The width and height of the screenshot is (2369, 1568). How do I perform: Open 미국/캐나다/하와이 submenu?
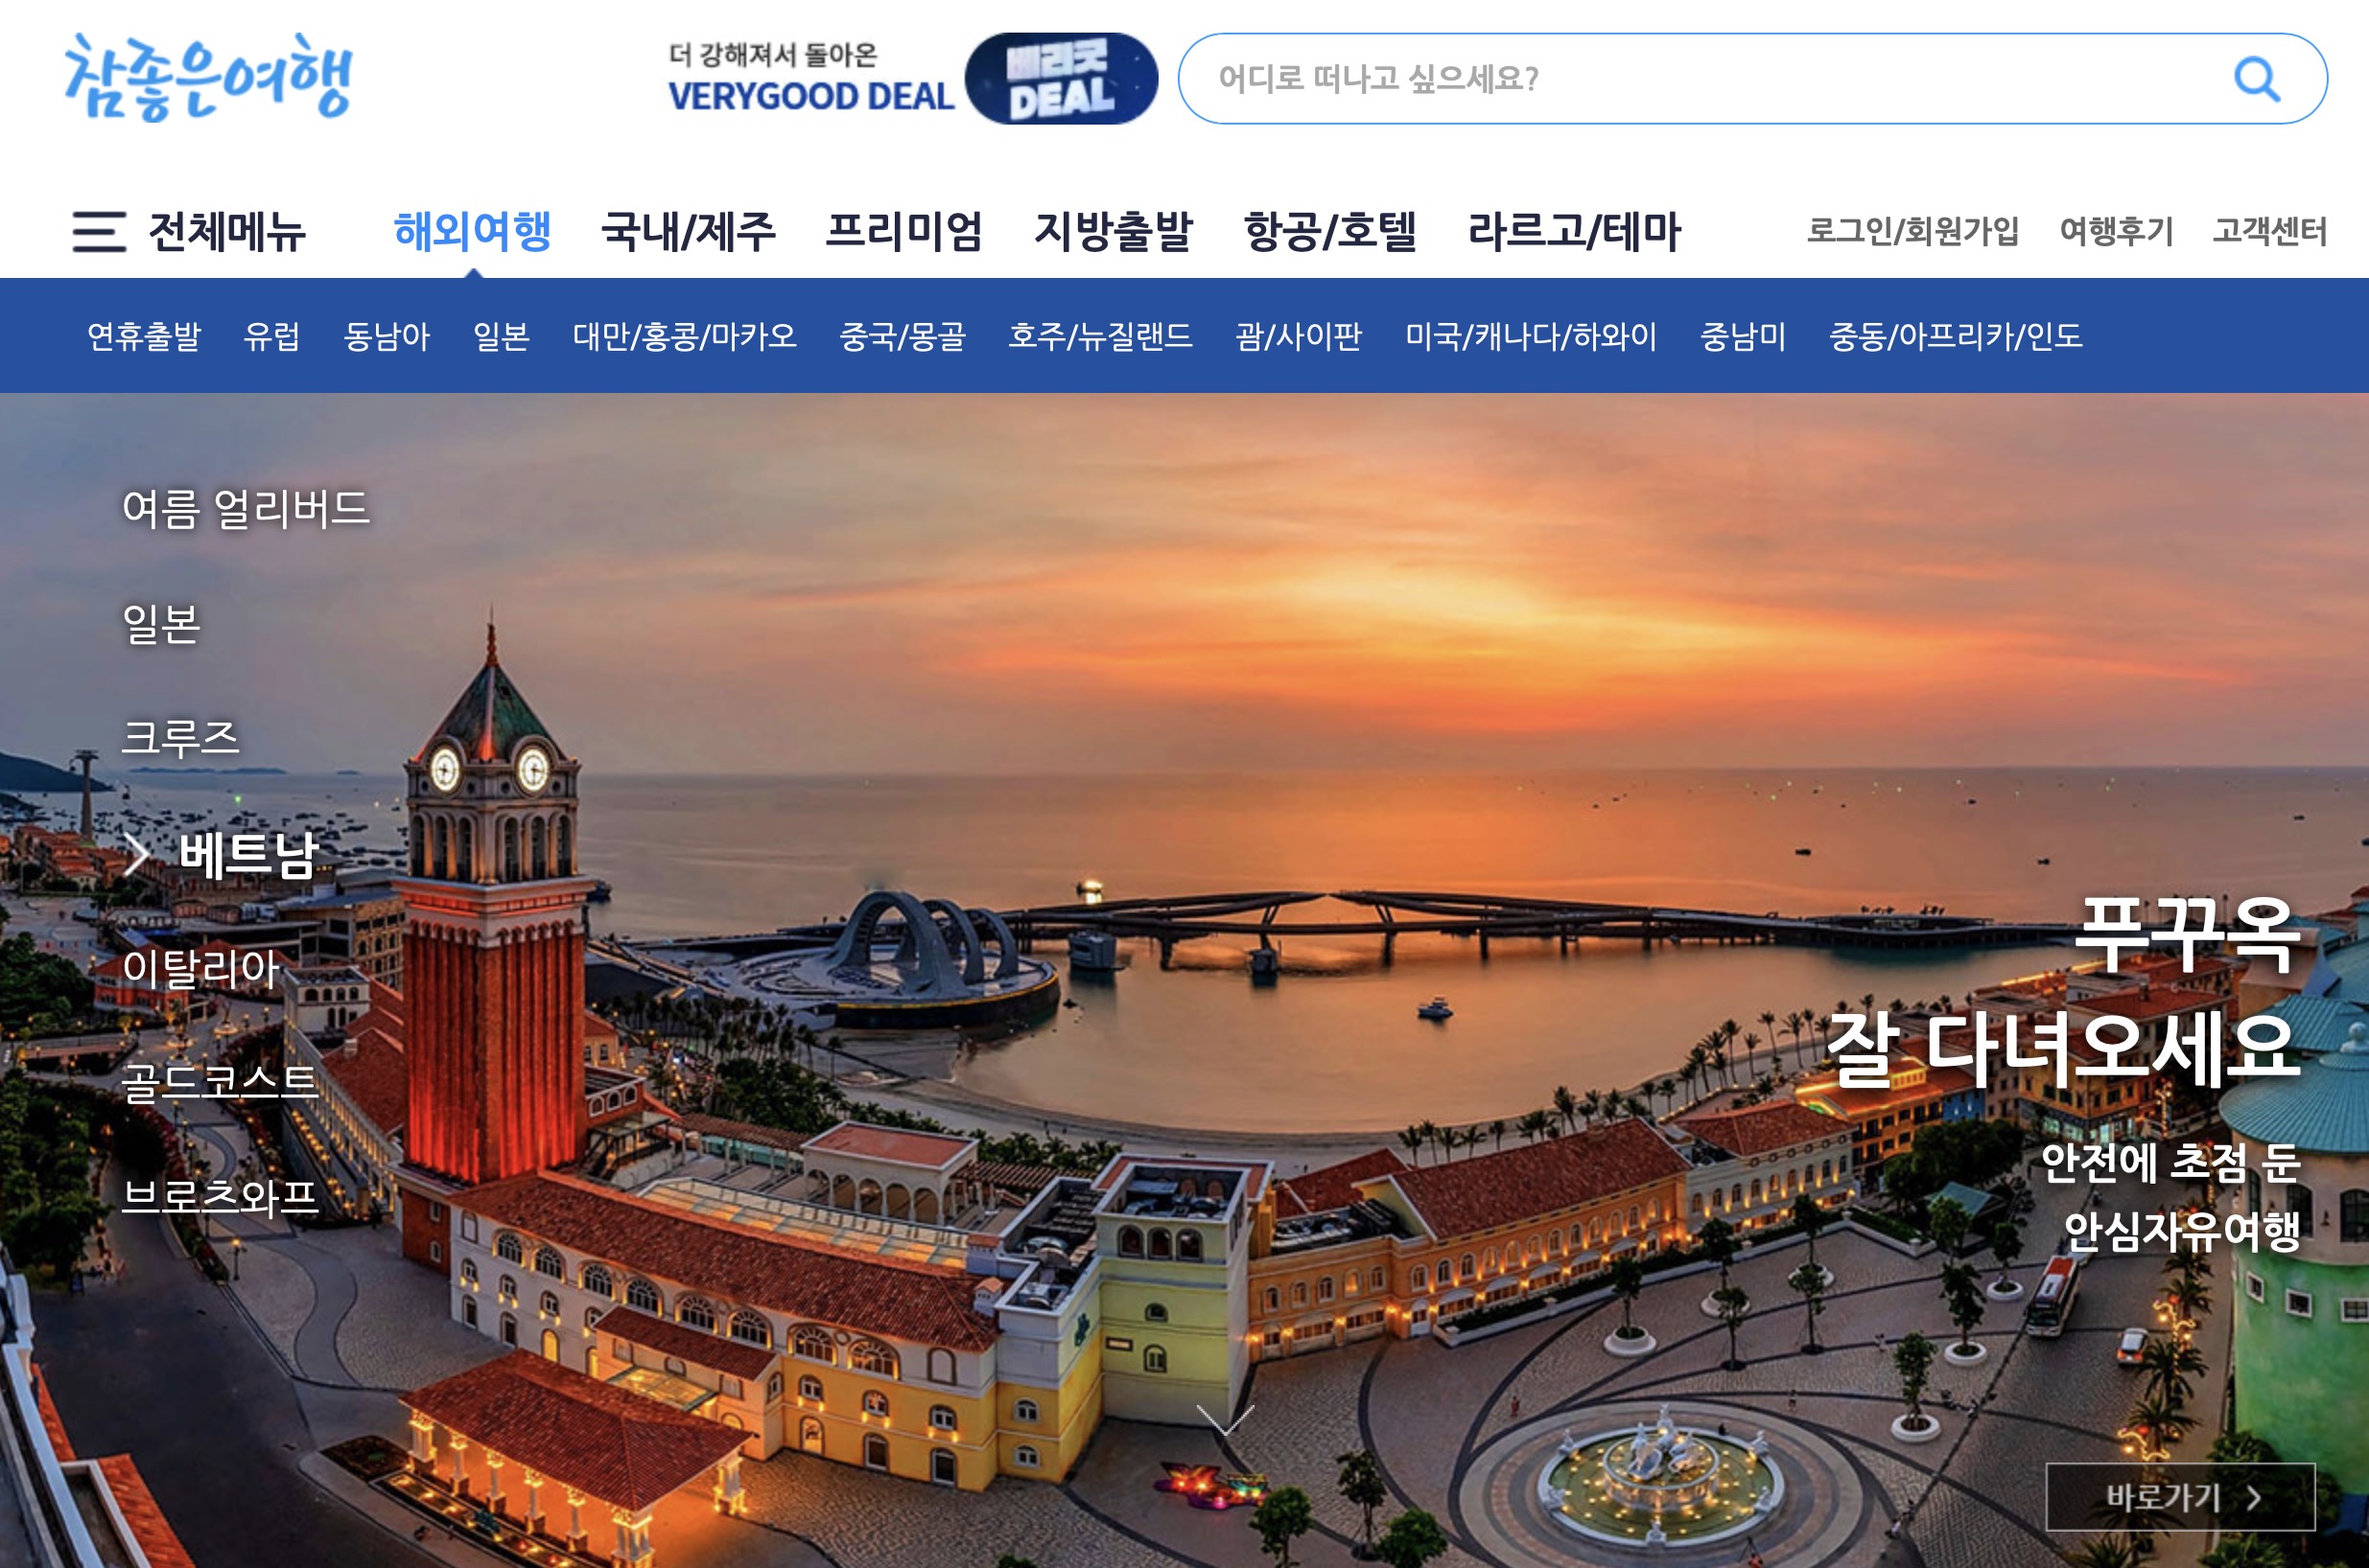[x=1531, y=336]
